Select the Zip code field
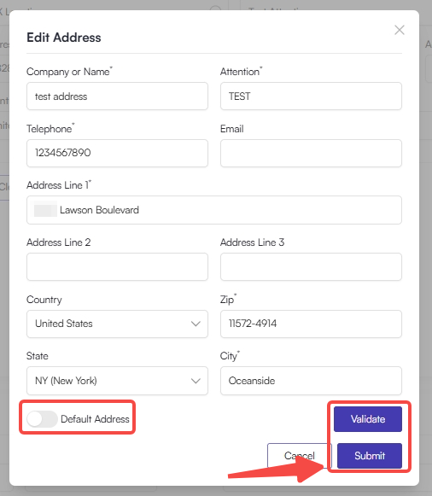 [311, 324]
